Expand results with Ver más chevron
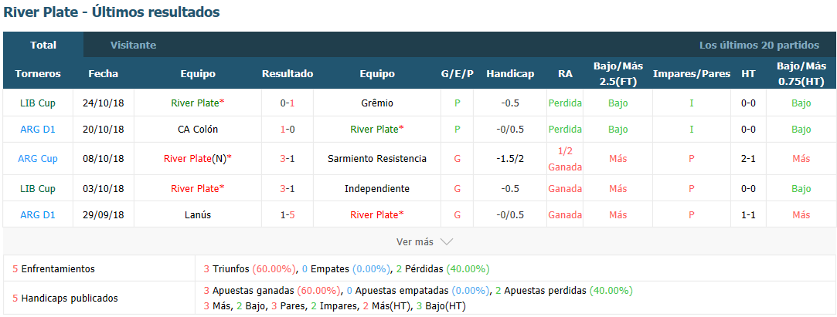The height and width of the screenshot is (317, 837). (x=447, y=242)
